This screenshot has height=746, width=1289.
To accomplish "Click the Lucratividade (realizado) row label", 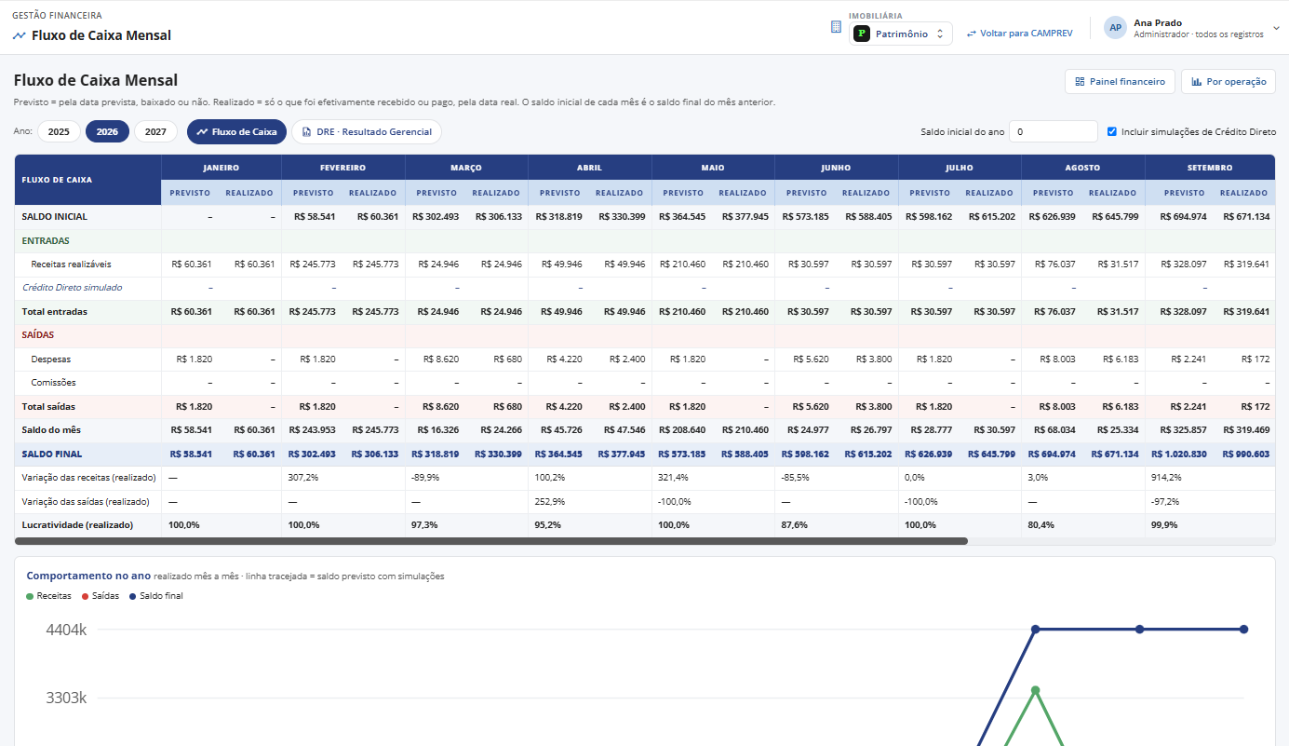I will click(x=77, y=525).
